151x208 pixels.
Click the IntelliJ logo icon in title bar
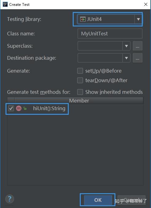pos(5,4)
